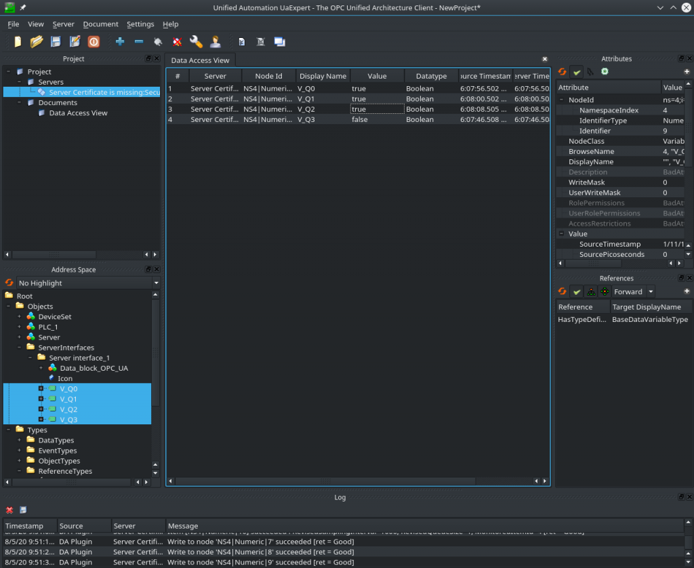This screenshot has width=694, height=568.
Task: Expand the V_Q0 variable node
Action: (x=41, y=388)
